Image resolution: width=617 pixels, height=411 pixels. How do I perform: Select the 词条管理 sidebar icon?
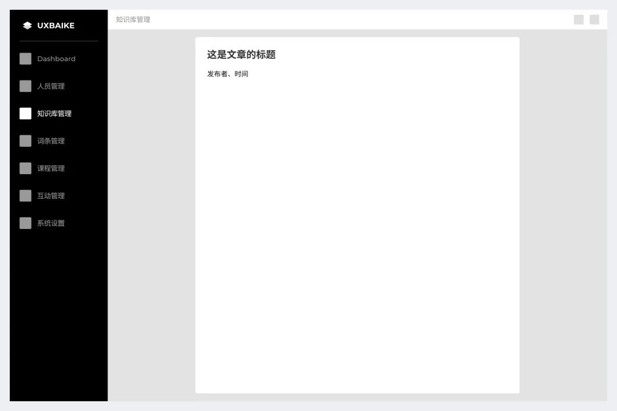(25, 140)
